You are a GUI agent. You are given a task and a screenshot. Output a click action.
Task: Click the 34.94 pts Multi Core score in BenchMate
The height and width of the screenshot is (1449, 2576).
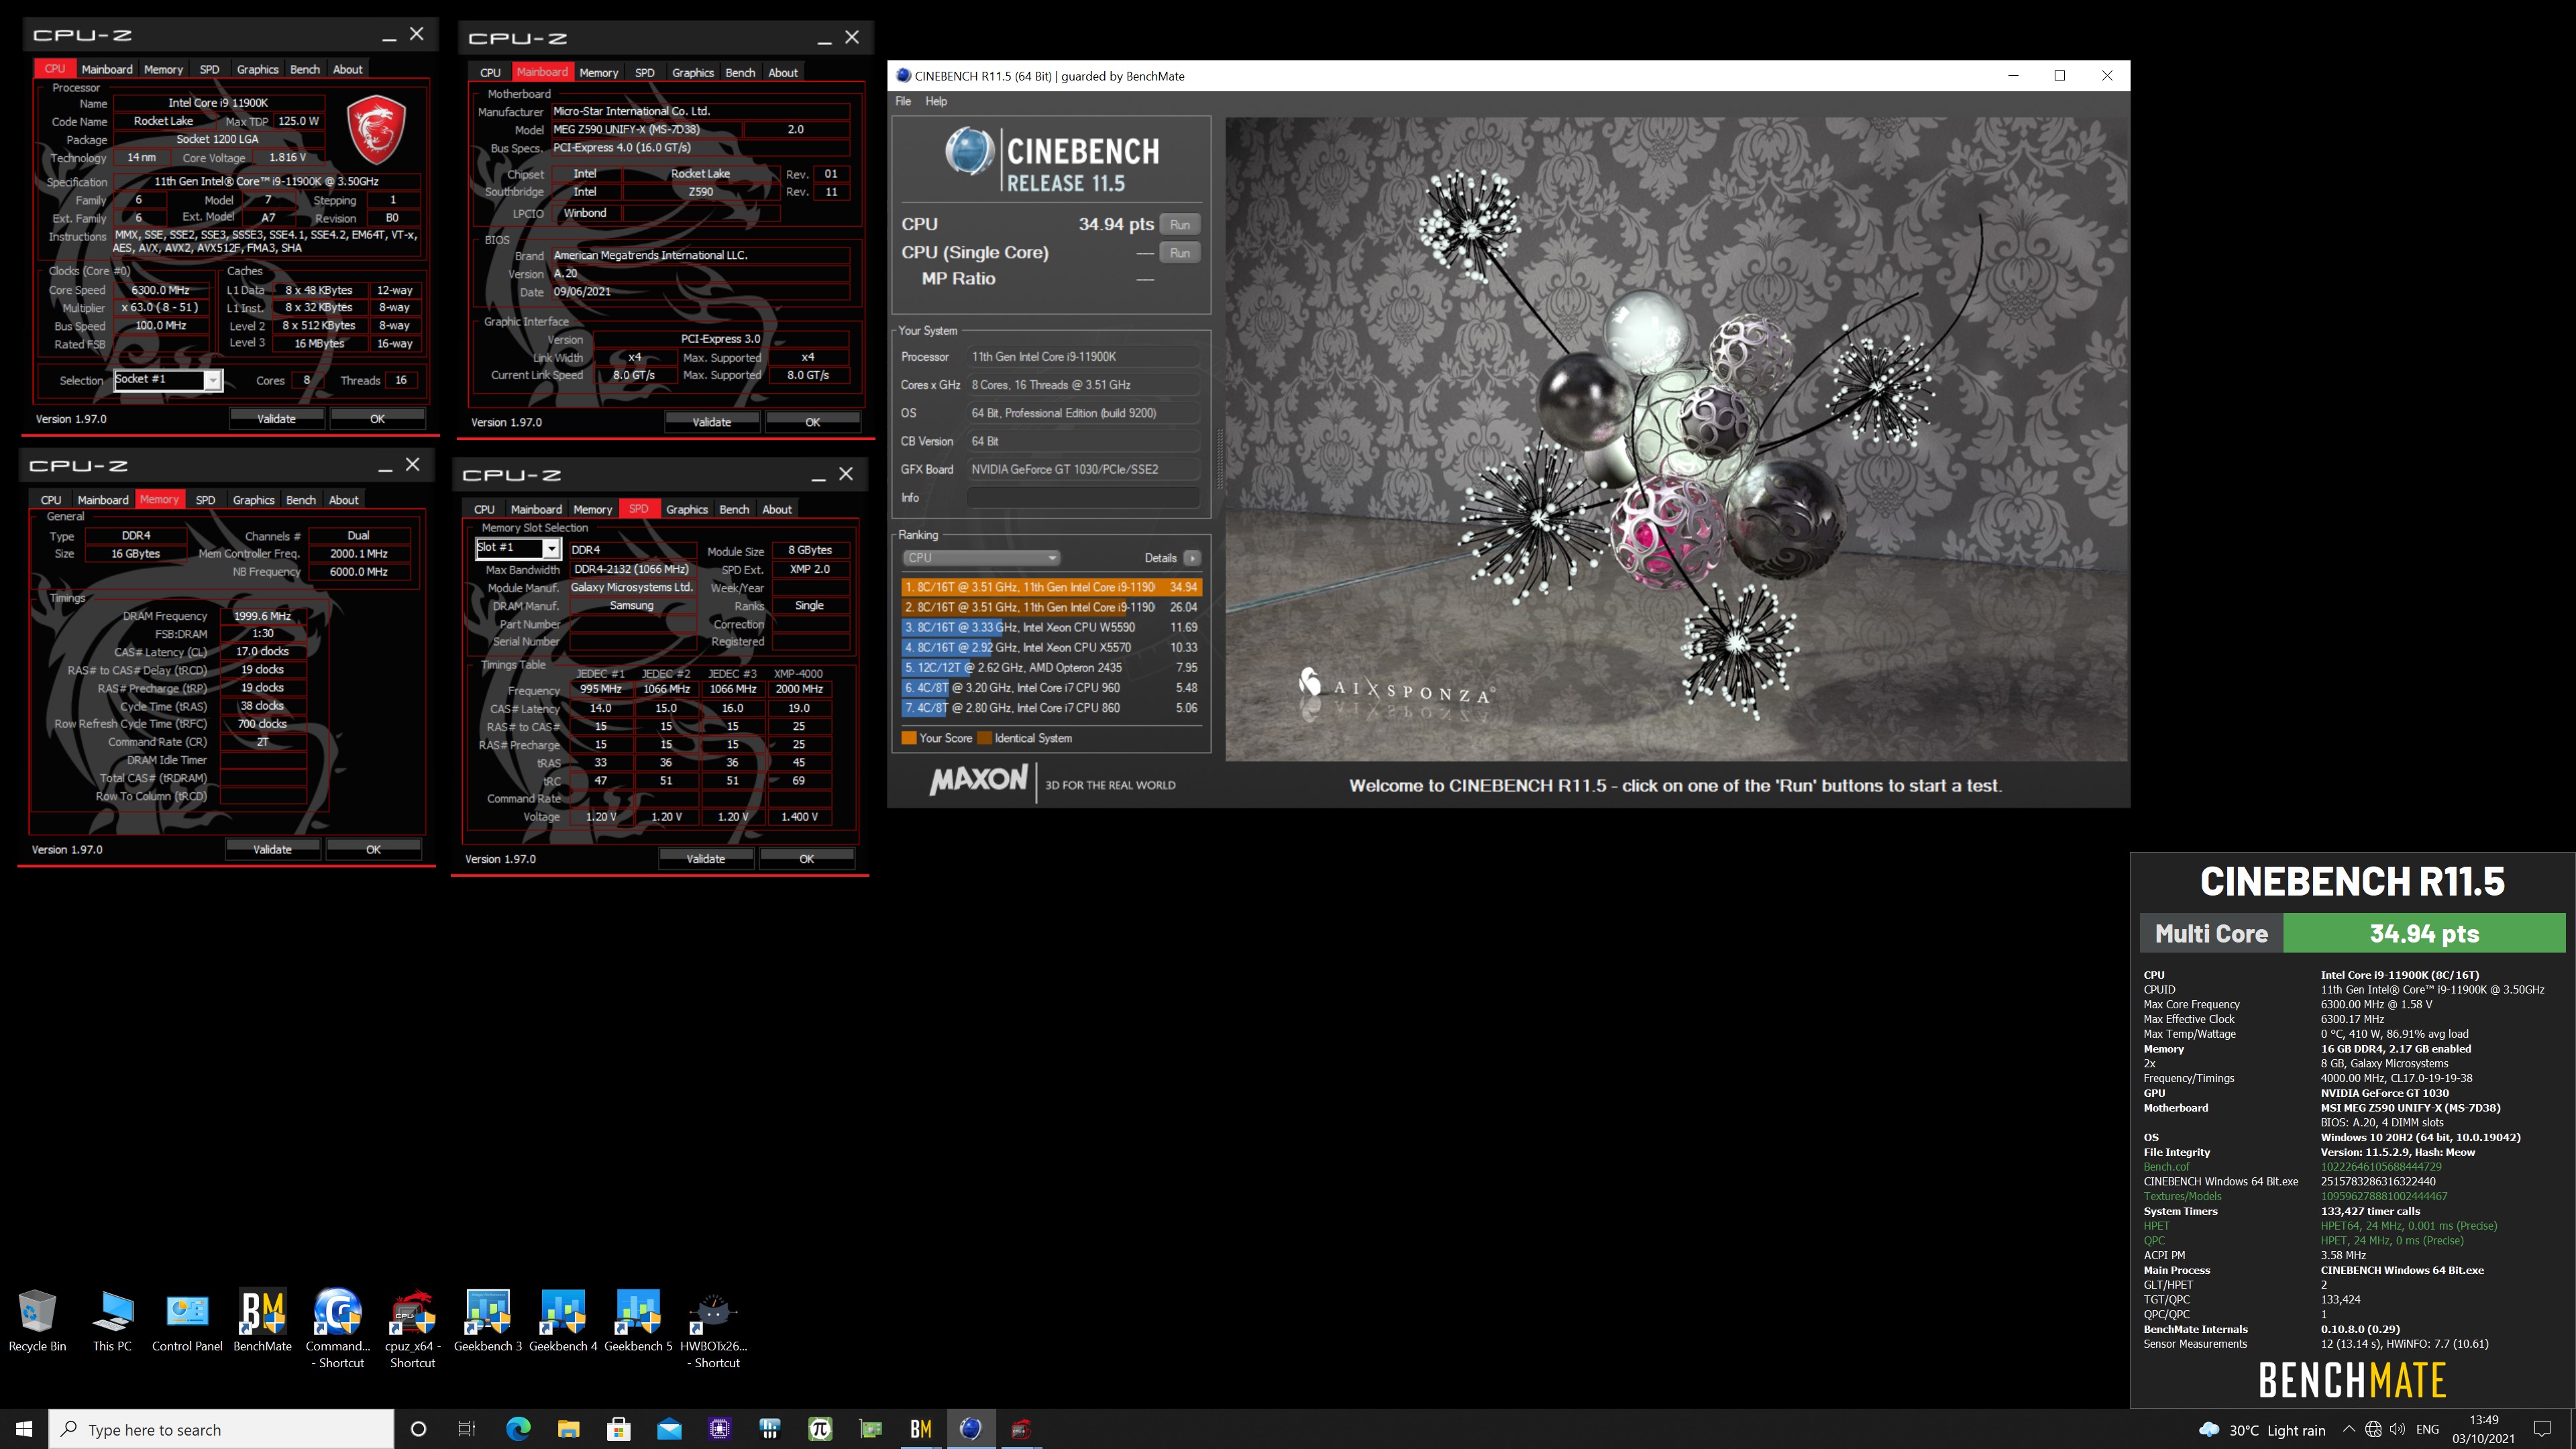pyautogui.click(x=2424, y=933)
